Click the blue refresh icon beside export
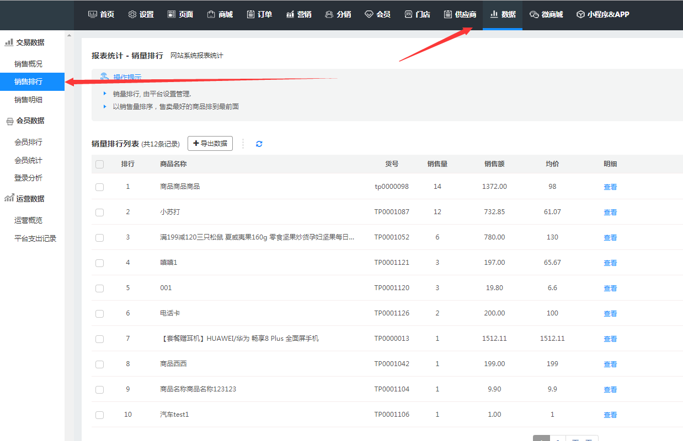The height and width of the screenshot is (441, 683). 259,144
